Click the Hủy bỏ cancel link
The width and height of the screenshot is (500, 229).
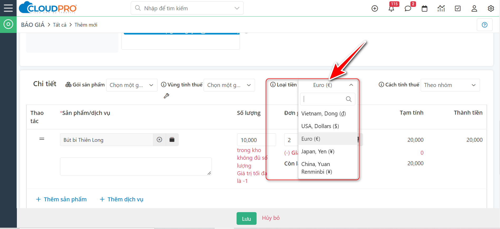coord(271,218)
